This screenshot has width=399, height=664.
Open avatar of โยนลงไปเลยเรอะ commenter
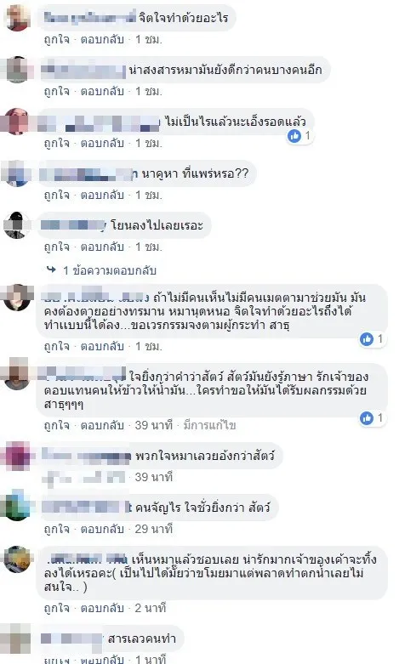pos(16,224)
